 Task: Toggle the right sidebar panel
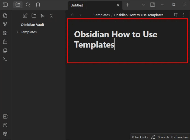[x=153, y=5]
